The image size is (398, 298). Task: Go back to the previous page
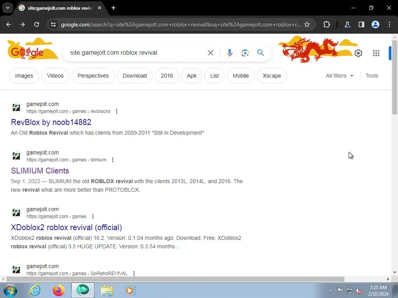[9, 24]
